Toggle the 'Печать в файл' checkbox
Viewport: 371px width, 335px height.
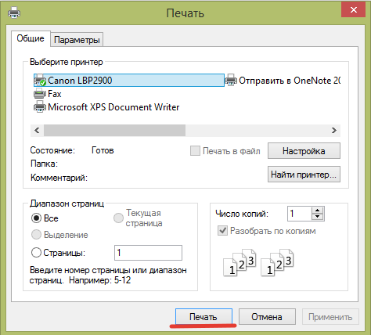(195, 151)
